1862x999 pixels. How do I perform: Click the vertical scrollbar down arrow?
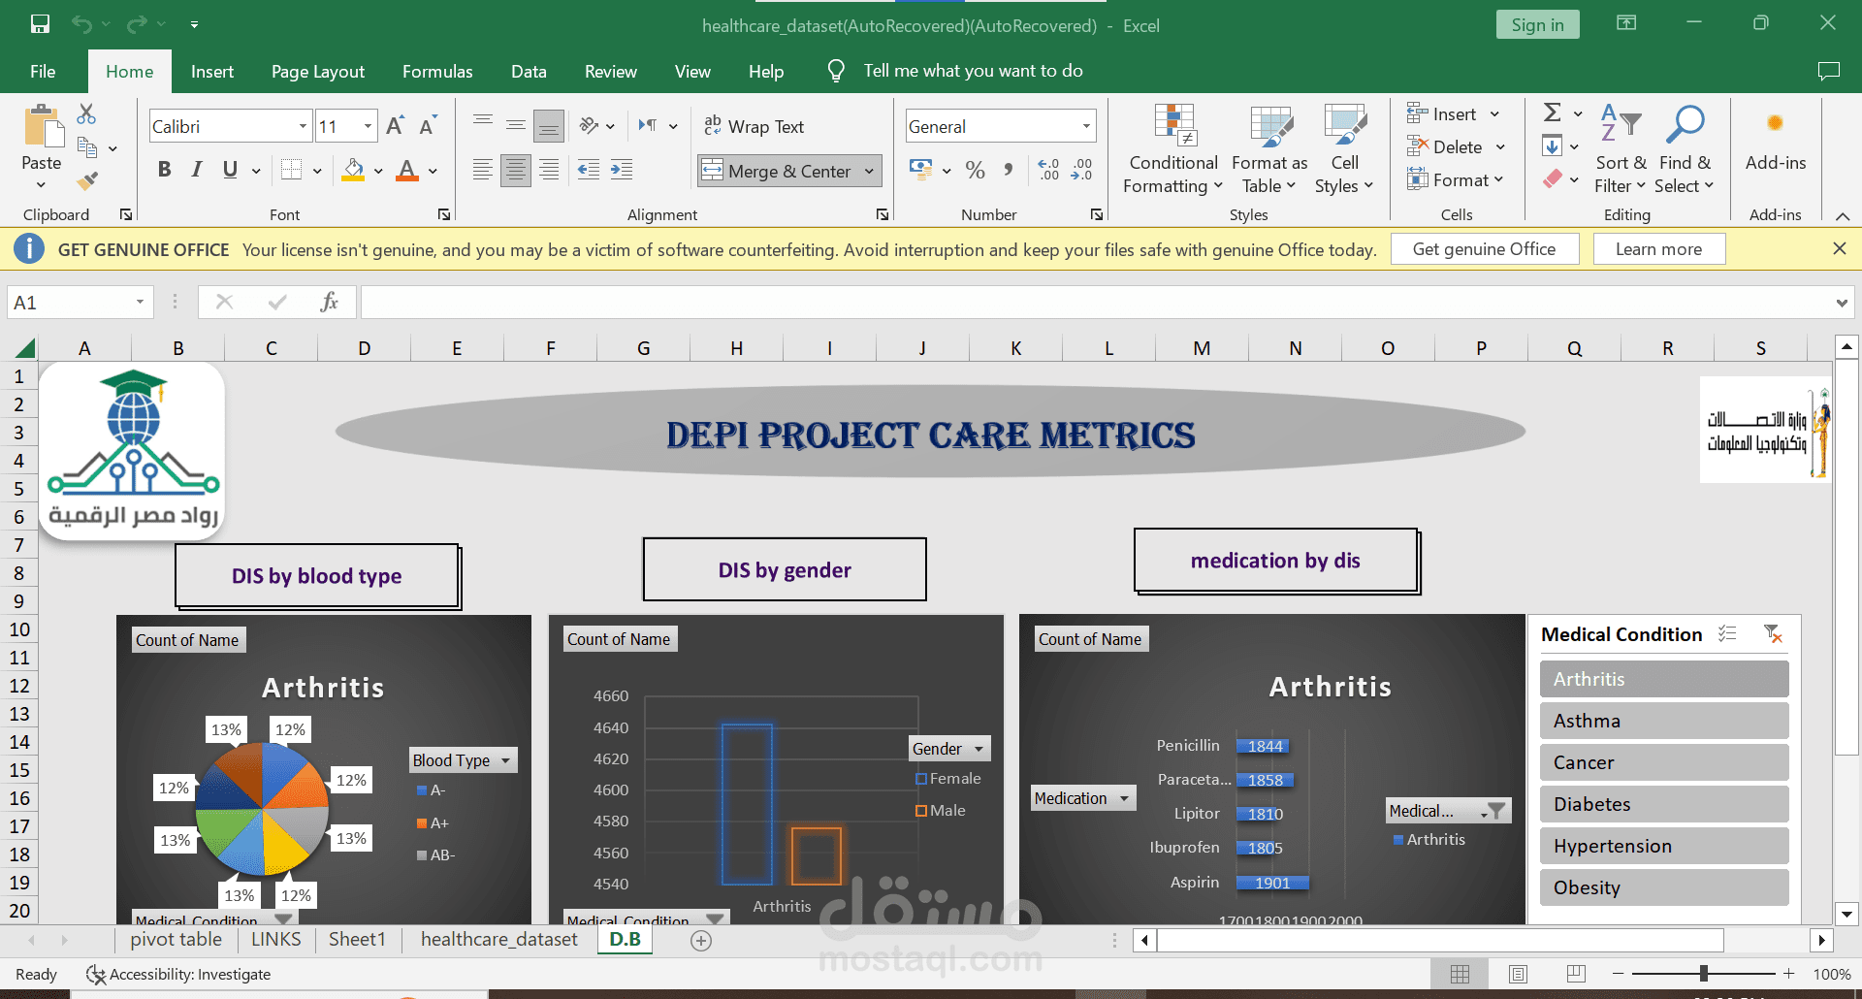(x=1847, y=914)
